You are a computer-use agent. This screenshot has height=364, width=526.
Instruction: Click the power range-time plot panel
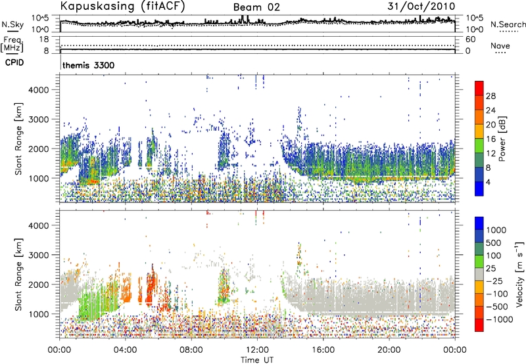[258, 138]
